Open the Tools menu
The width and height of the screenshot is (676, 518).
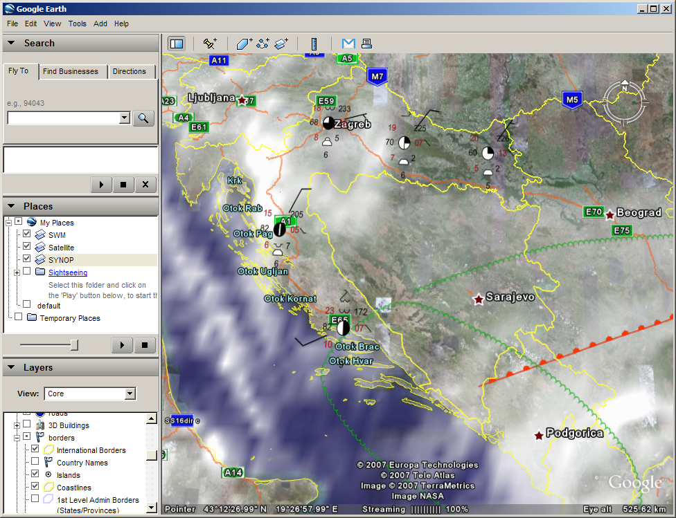point(77,24)
